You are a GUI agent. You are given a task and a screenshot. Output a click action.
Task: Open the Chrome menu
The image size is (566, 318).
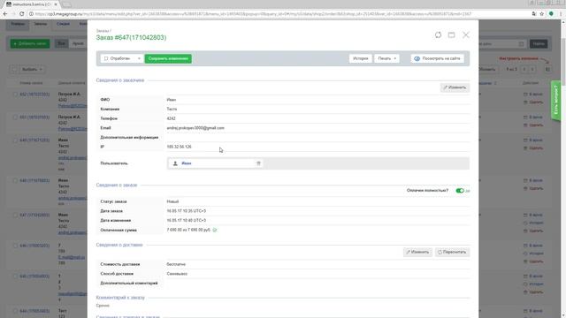[x=561, y=14]
